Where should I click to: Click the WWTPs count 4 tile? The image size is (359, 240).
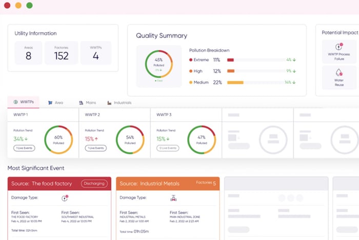click(96, 53)
